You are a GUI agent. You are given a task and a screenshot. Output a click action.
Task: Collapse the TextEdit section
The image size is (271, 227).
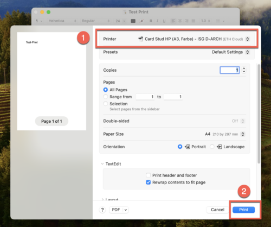102,164
